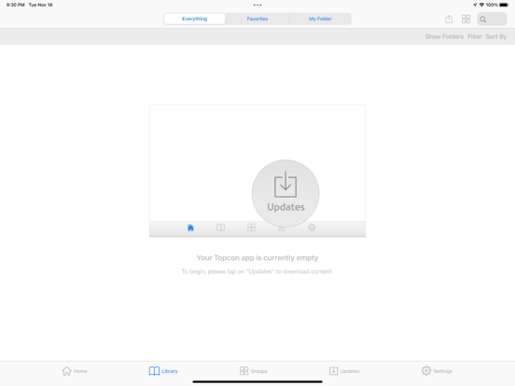Tap the 9:30 PM clock in status bar
Viewport: 515px width, 386px height.
click(x=16, y=5)
